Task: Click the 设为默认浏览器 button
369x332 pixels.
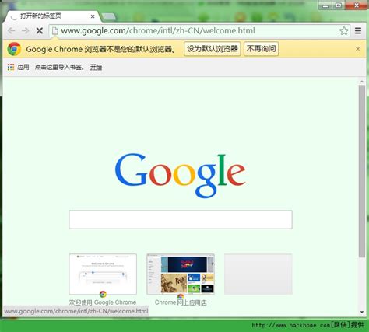Action: (213, 49)
